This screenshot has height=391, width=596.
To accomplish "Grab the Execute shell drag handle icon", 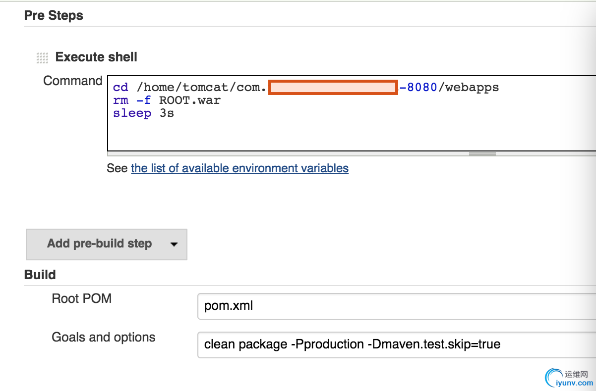I will [x=42, y=58].
